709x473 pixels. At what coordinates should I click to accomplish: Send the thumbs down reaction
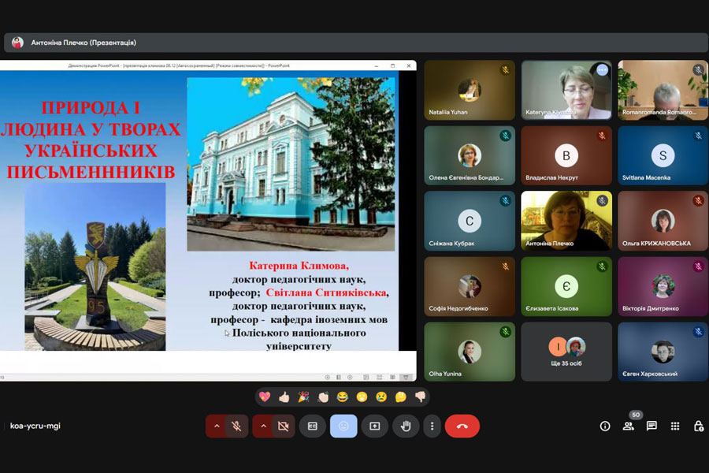tap(420, 397)
